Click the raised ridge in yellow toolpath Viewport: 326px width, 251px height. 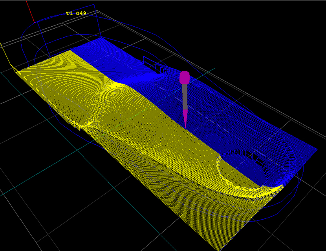coord(118,84)
